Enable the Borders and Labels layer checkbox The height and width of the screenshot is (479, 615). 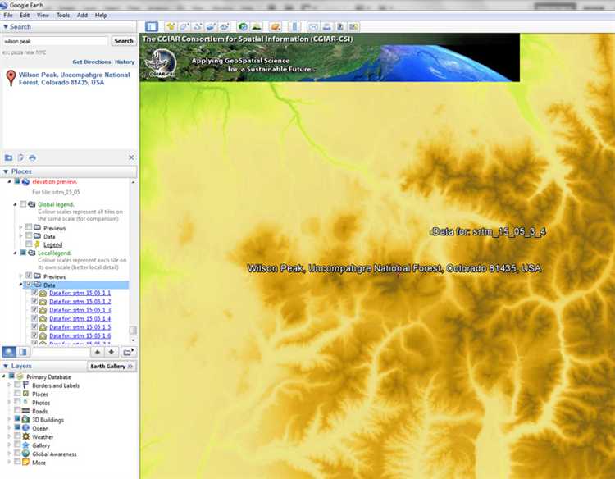click(17, 385)
